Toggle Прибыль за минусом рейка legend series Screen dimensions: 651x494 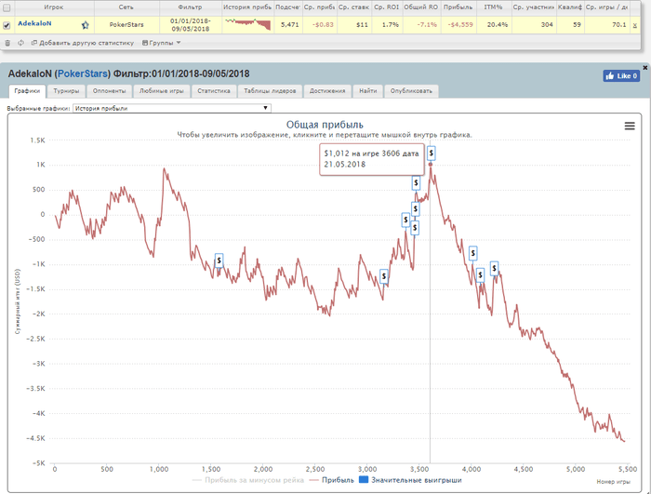point(248,480)
